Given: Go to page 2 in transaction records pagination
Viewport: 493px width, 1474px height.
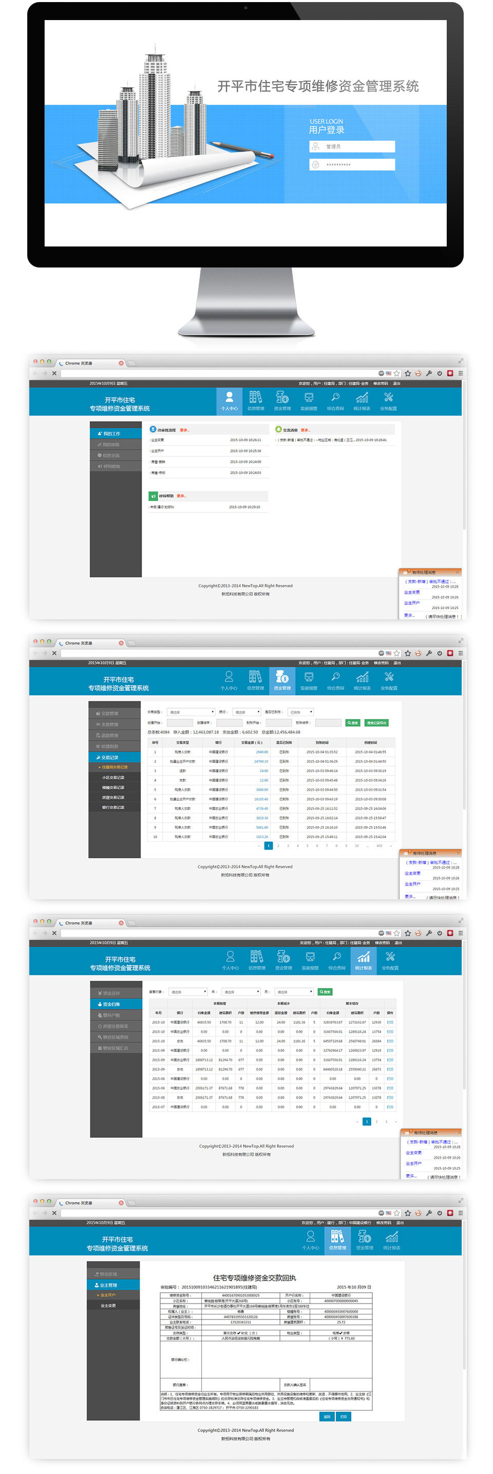Looking at the screenshot, I should (x=278, y=845).
